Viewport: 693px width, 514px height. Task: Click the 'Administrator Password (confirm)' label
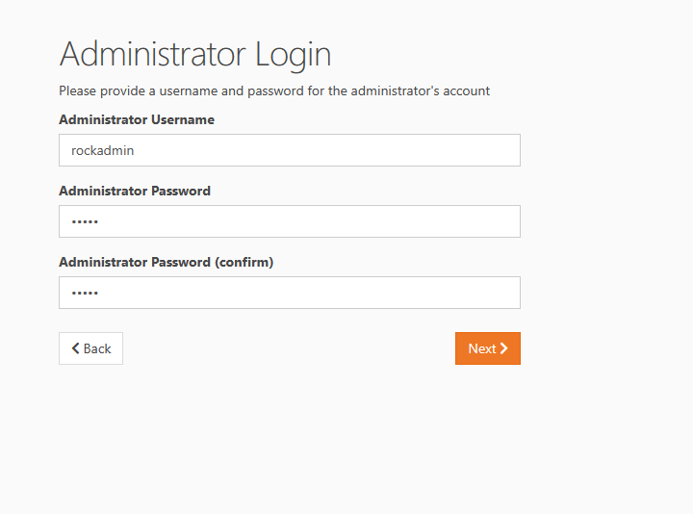[166, 262]
